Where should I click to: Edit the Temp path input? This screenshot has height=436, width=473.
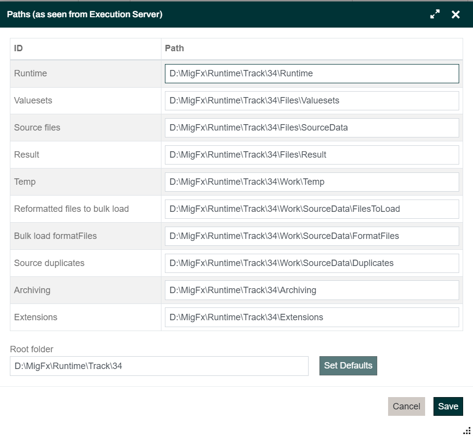click(x=312, y=182)
